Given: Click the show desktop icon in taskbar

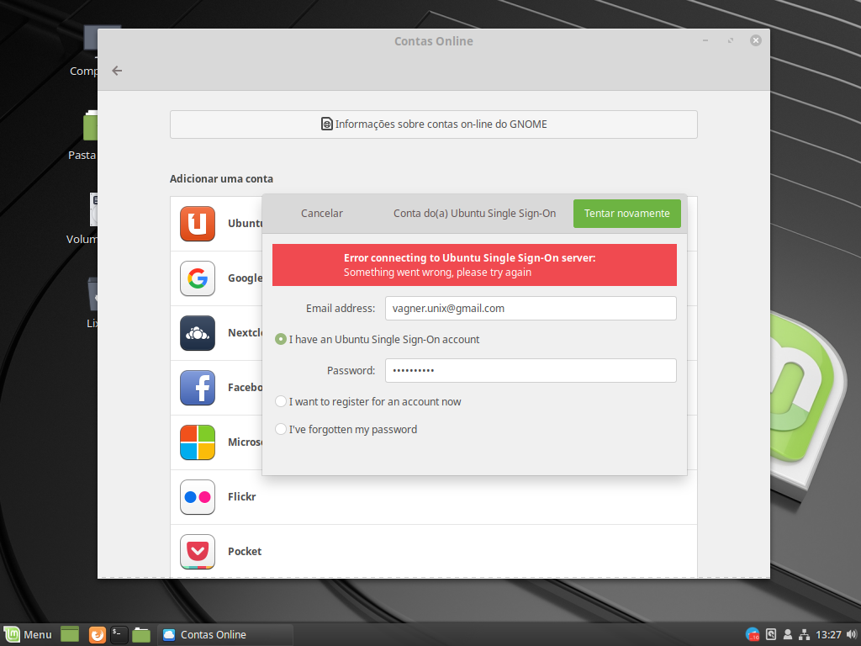Looking at the screenshot, I should click(x=70, y=634).
